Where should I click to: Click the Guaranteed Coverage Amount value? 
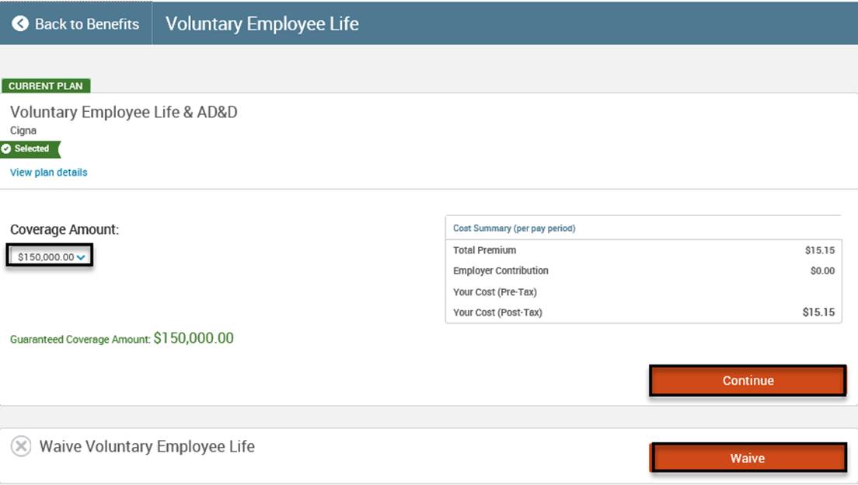point(193,338)
